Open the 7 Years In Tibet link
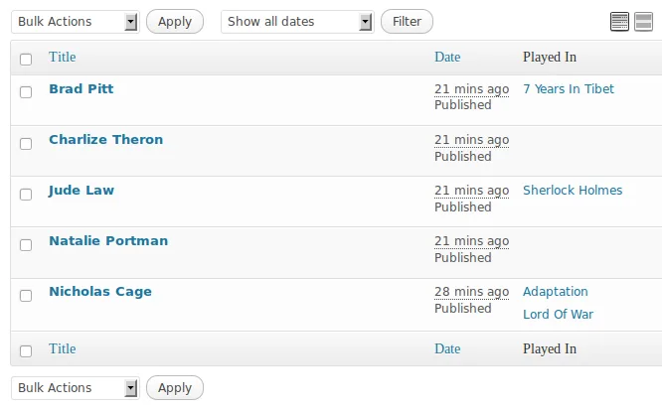662x410 pixels. 569,89
